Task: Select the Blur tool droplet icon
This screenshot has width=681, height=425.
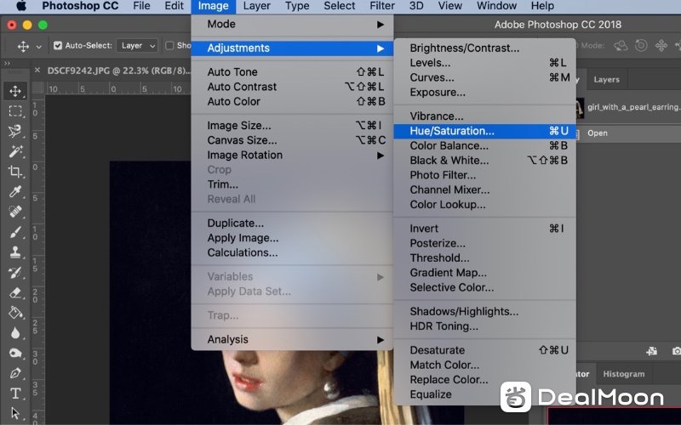Action: coord(15,332)
